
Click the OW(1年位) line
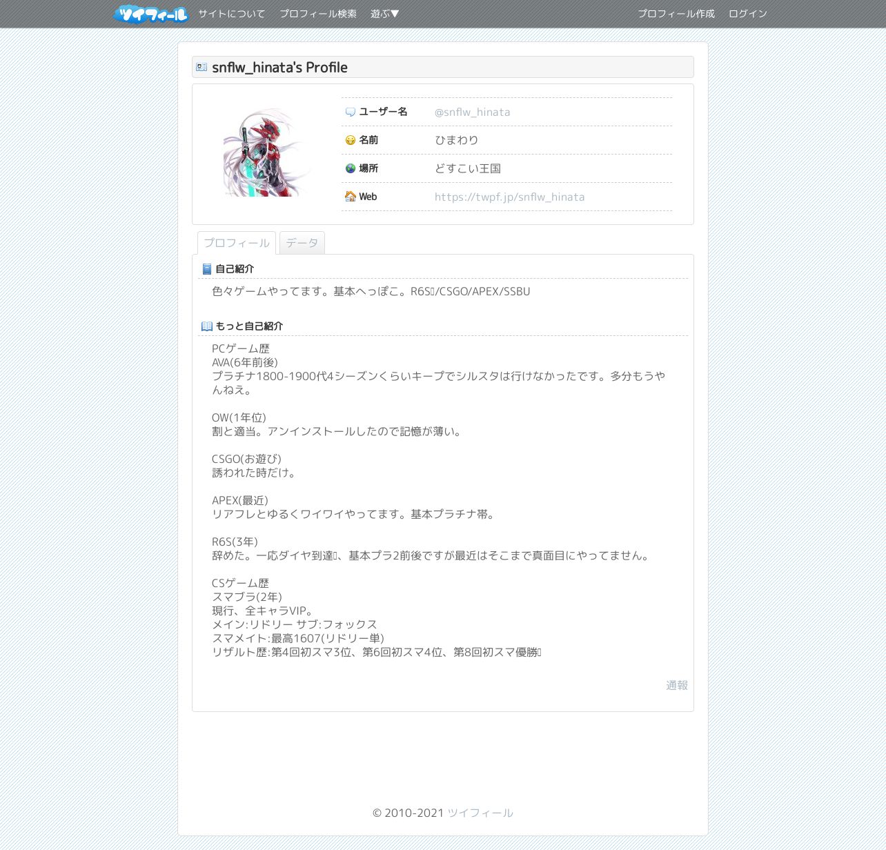click(x=239, y=417)
